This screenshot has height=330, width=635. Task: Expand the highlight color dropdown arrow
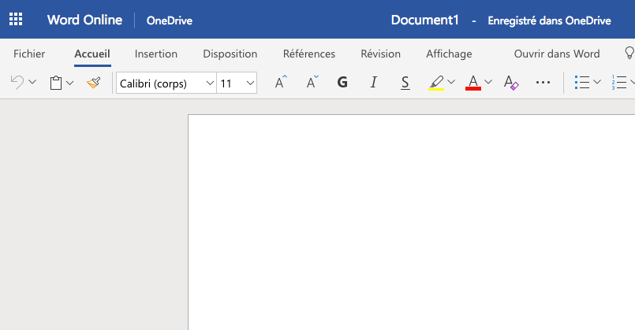click(x=451, y=82)
